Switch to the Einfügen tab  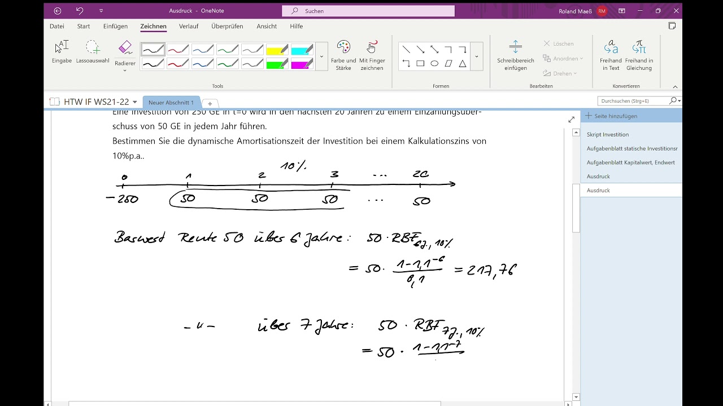[115, 26]
